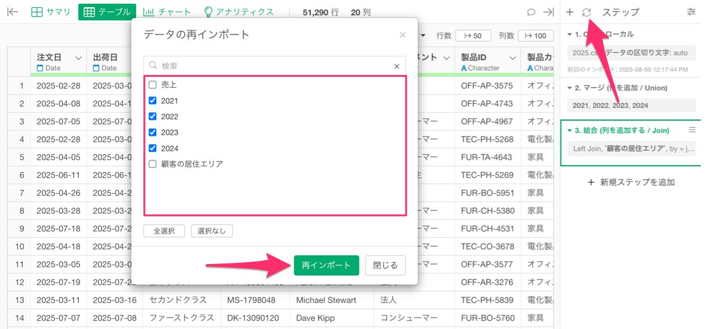Uncheck the 2021 checkbox
Viewport: 713px width, 329px height.
[x=153, y=101]
